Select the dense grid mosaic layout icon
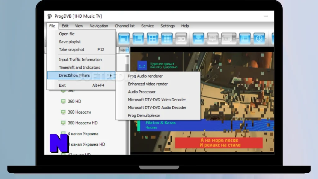The height and width of the screenshot is (179, 318). [167, 38]
